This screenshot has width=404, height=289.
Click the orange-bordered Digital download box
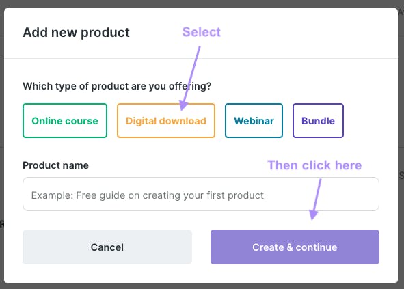(x=166, y=120)
